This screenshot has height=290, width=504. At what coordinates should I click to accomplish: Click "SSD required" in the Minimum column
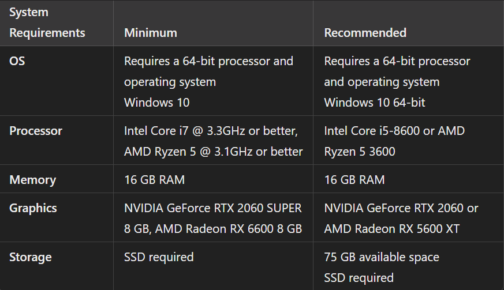(x=159, y=257)
